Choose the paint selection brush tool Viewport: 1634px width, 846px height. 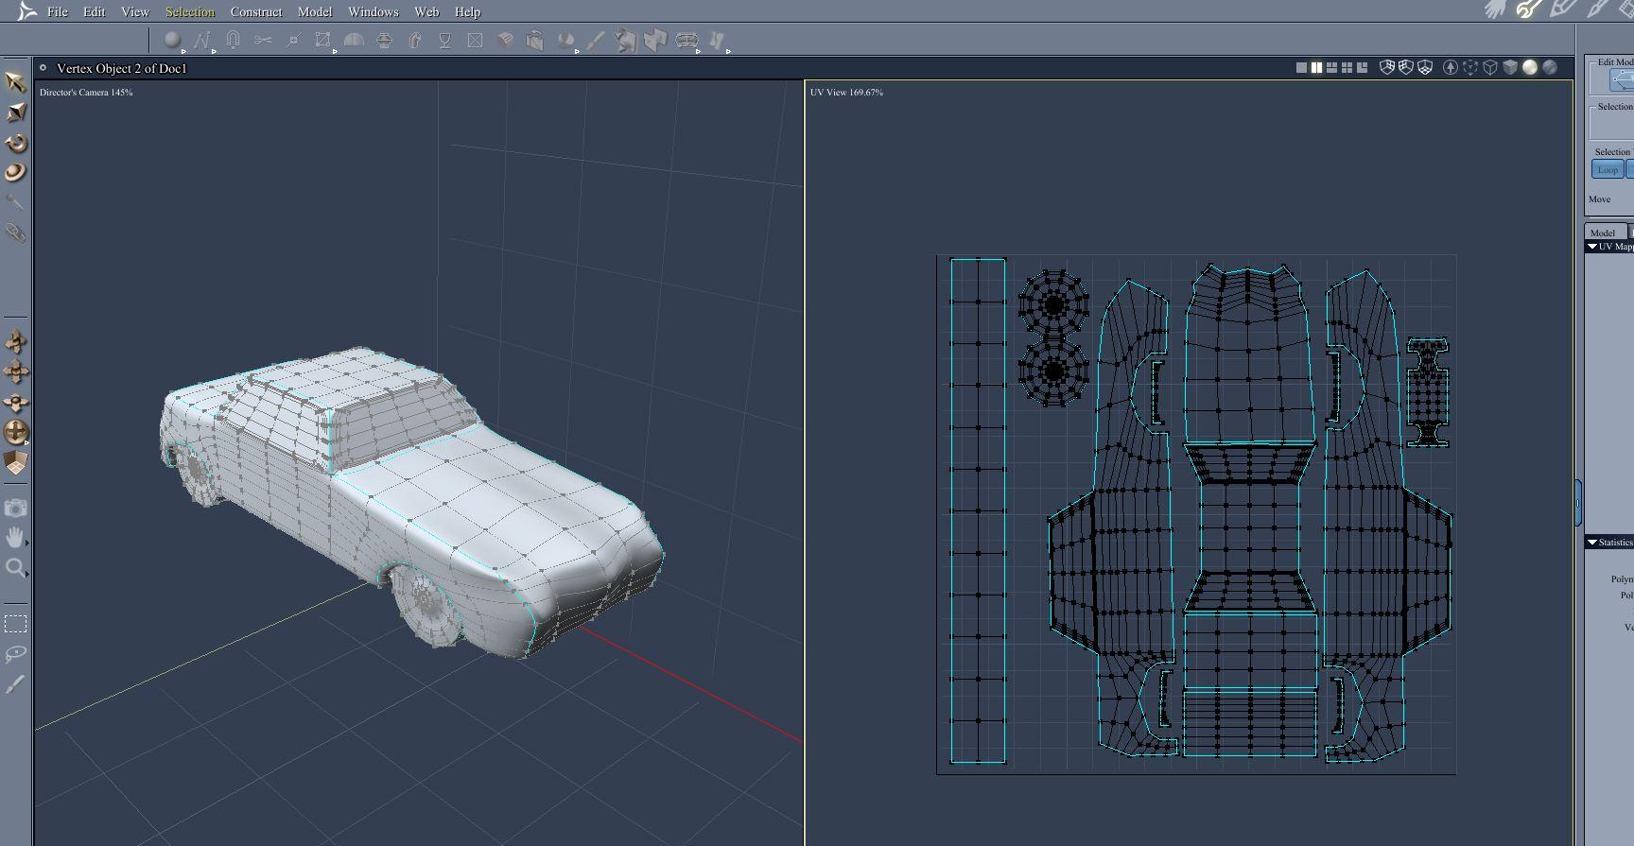[15, 684]
